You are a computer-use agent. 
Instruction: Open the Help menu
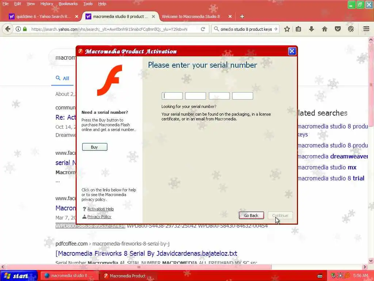[x=102, y=4]
